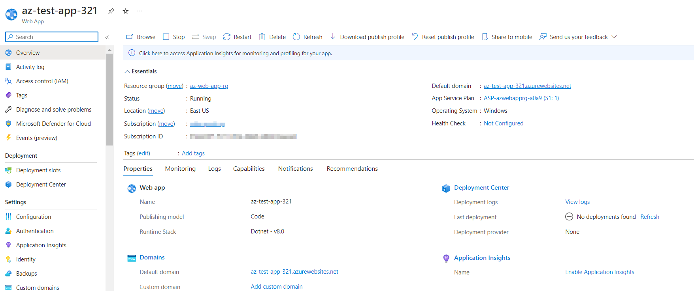Click Location move link

pos(156,111)
